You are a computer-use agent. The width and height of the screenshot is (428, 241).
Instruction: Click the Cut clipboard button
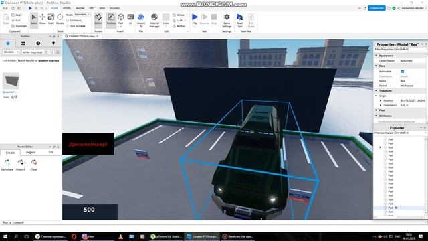pyautogui.click(x=16, y=21)
